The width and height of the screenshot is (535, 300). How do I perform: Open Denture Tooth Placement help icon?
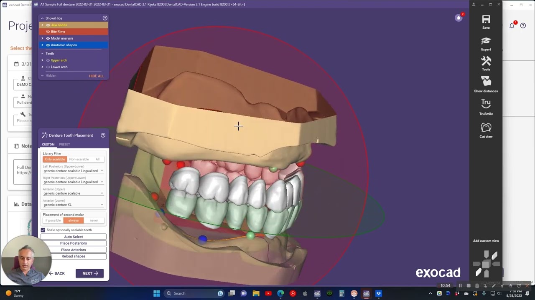(103, 135)
